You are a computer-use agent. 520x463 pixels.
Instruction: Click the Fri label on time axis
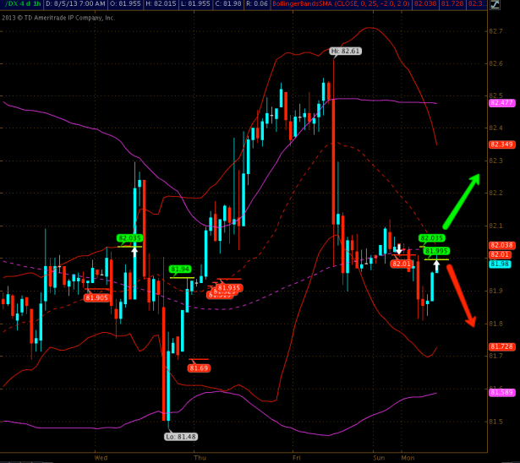pyautogui.click(x=297, y=457)
